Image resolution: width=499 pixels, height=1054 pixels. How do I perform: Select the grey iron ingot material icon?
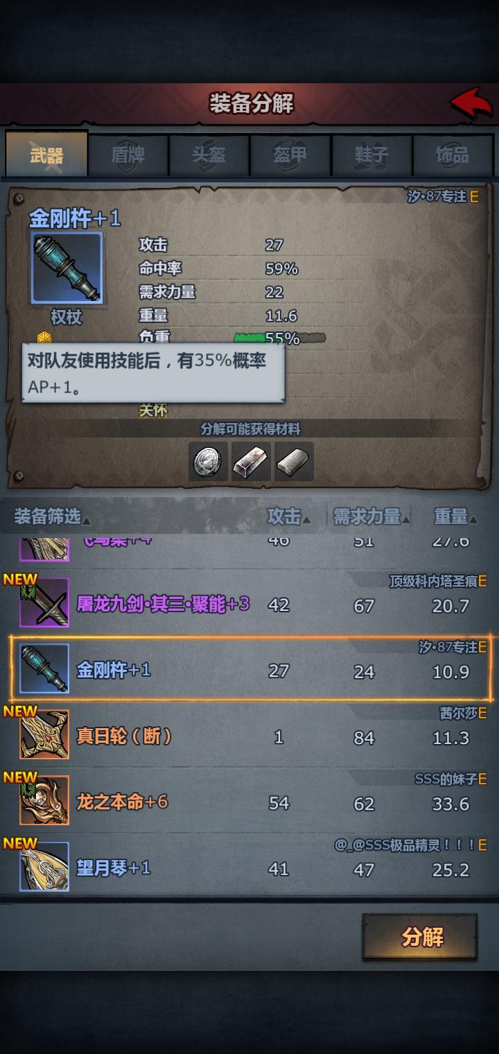point(295,462)
